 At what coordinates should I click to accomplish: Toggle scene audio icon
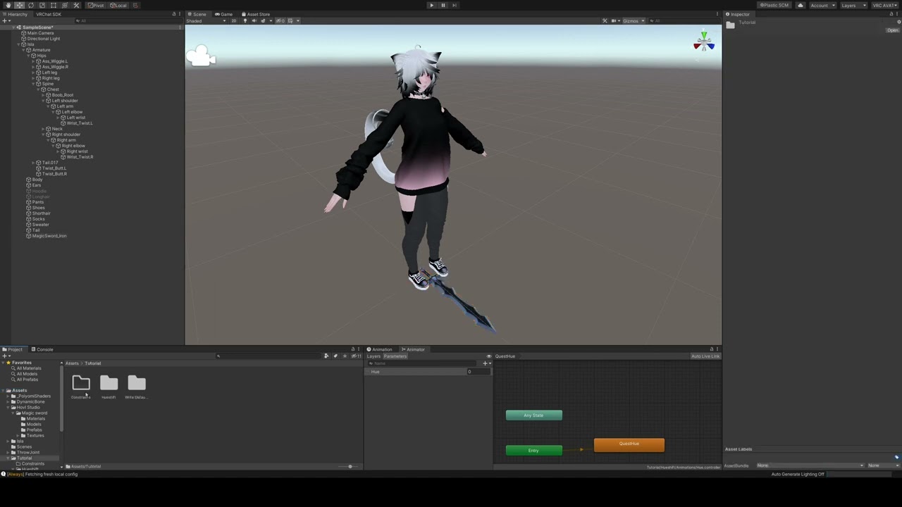tap(254, 20)
